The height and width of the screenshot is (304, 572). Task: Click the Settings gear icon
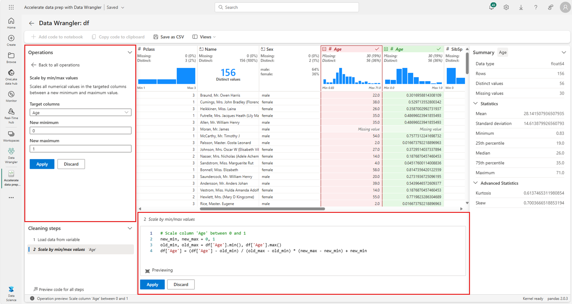[506, 7]
